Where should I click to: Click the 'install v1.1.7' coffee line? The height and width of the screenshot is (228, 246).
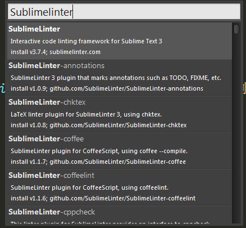click(98, 162)
